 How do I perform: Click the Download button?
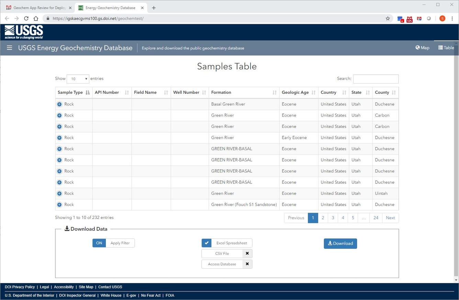[x=340, y=243]
